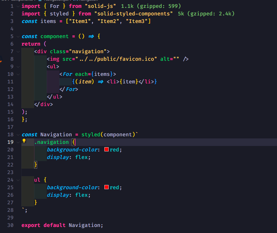Click line number 30 in the gutter
The width and height of the screenshot is (277, 233).
11,225
